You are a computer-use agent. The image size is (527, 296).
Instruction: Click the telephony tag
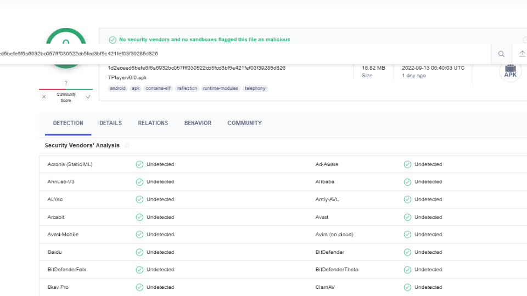[255, 88]
